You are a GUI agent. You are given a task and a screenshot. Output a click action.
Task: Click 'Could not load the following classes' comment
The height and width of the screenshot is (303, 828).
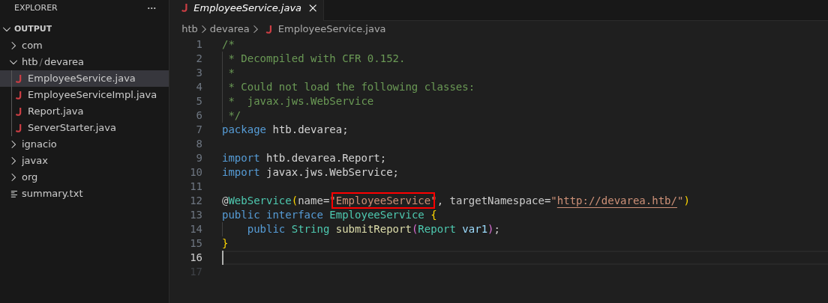click(x=358, y=87)
